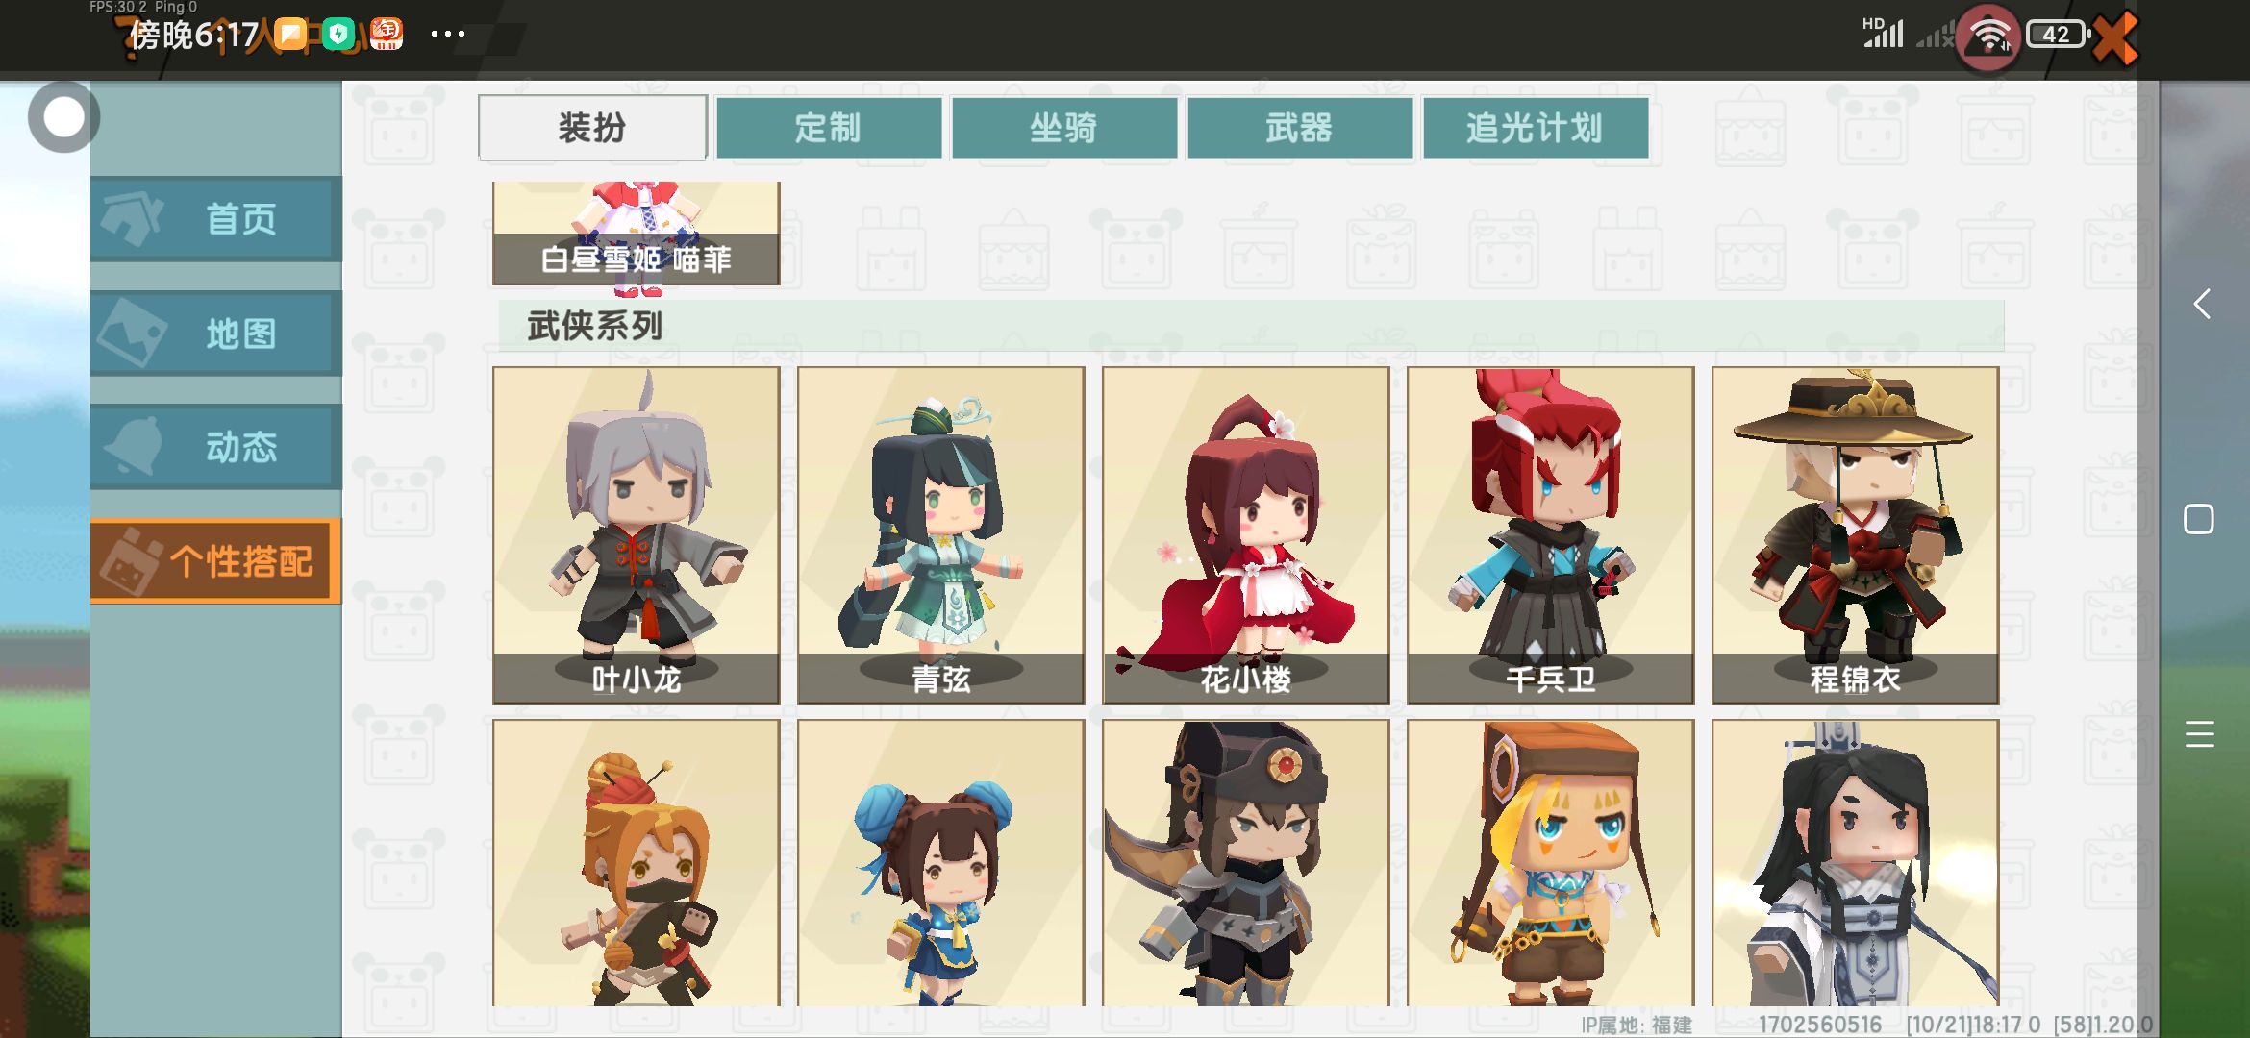Tap the Android back arrow icon
Screen dimensions: 2250x1038
coord(2200,305)
